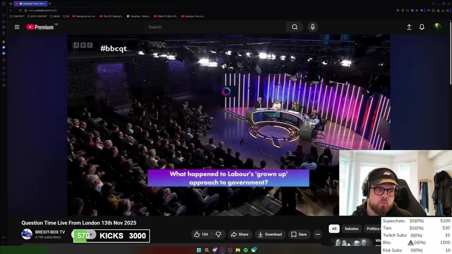This screenshot has height=254, width=452.
Task: Save the video to a playlist
Action: [299, 234]
